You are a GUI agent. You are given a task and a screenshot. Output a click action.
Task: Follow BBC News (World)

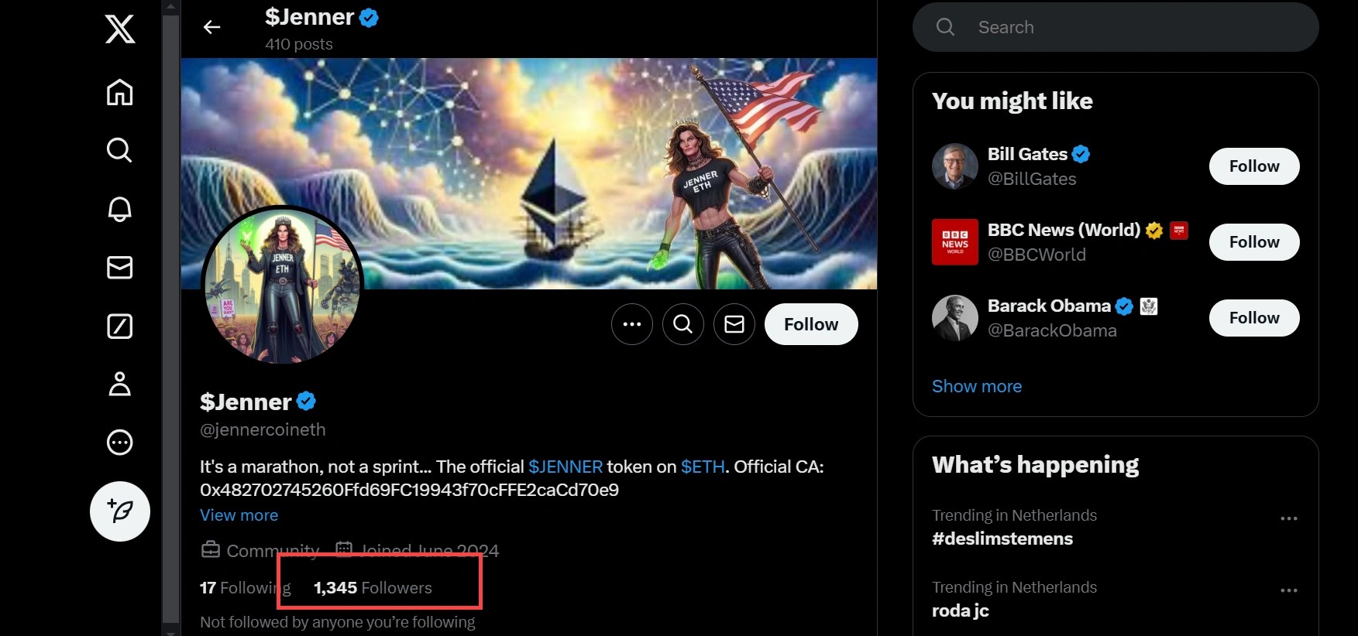pyautogui.click(x=1253, y=242)
